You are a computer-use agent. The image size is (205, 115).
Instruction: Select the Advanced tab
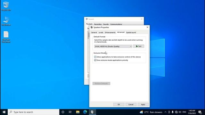[121, 32]
